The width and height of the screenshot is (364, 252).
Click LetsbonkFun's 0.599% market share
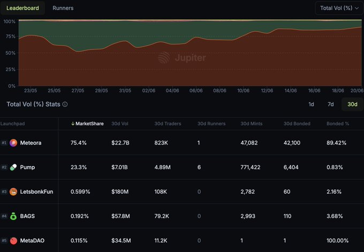coord(80,192)
